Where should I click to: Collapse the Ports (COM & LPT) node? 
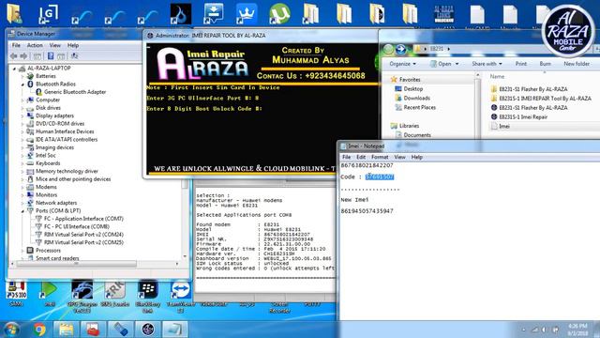[x=22, y=211]
